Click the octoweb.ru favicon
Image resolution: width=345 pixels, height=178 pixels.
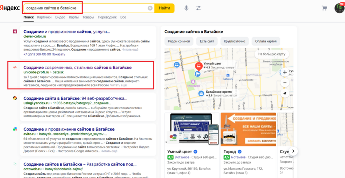coord(15,164)
